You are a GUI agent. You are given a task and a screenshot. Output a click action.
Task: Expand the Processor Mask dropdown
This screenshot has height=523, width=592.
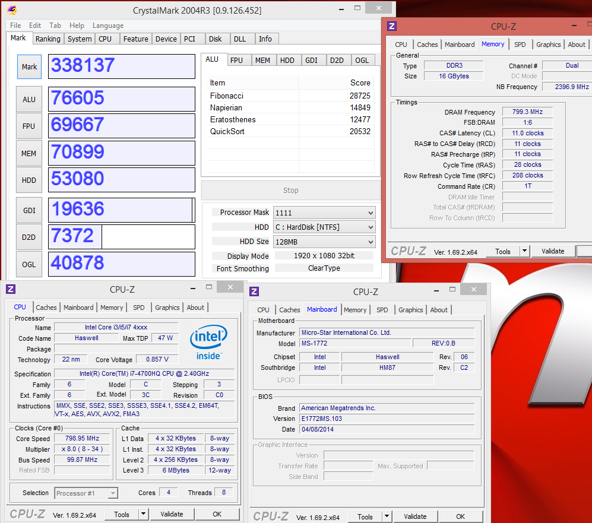(371, 213)
